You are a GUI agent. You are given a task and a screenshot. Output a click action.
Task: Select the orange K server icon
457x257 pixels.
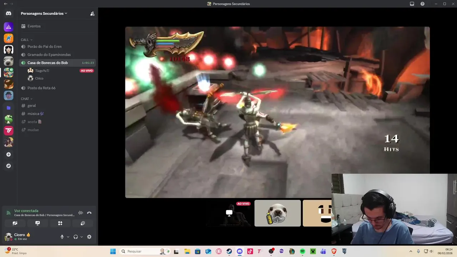click(x=9, y=38)
